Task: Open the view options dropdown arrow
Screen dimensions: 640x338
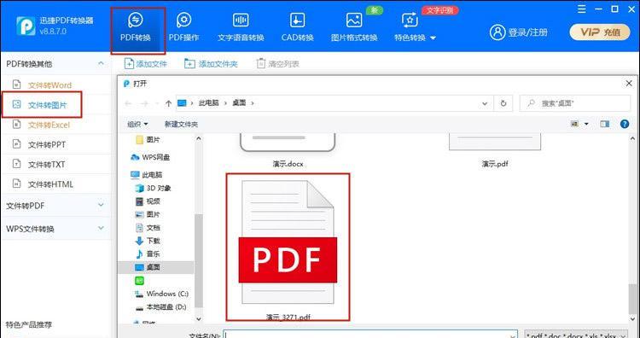Action: tap(586, 124)
